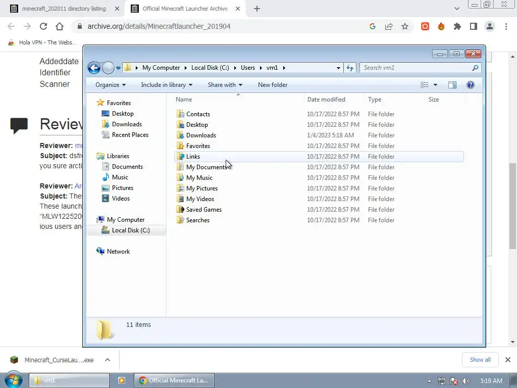517x388 pixels.
Task: Click Users in address breadcrumb
Action: pos(247,68)
